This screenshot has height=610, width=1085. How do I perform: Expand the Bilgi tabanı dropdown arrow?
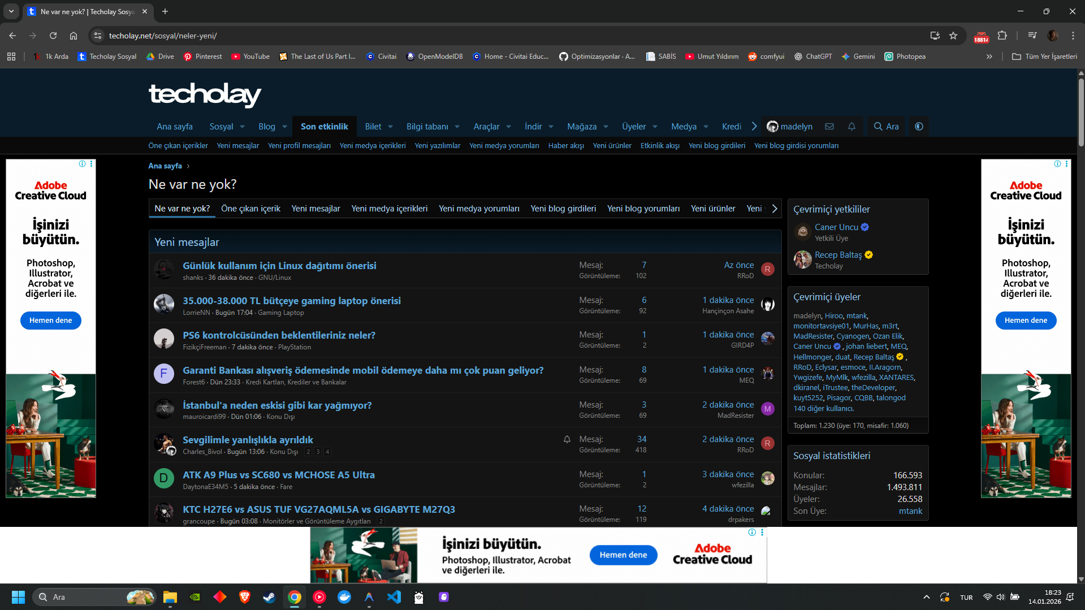[x=457, y=127]
